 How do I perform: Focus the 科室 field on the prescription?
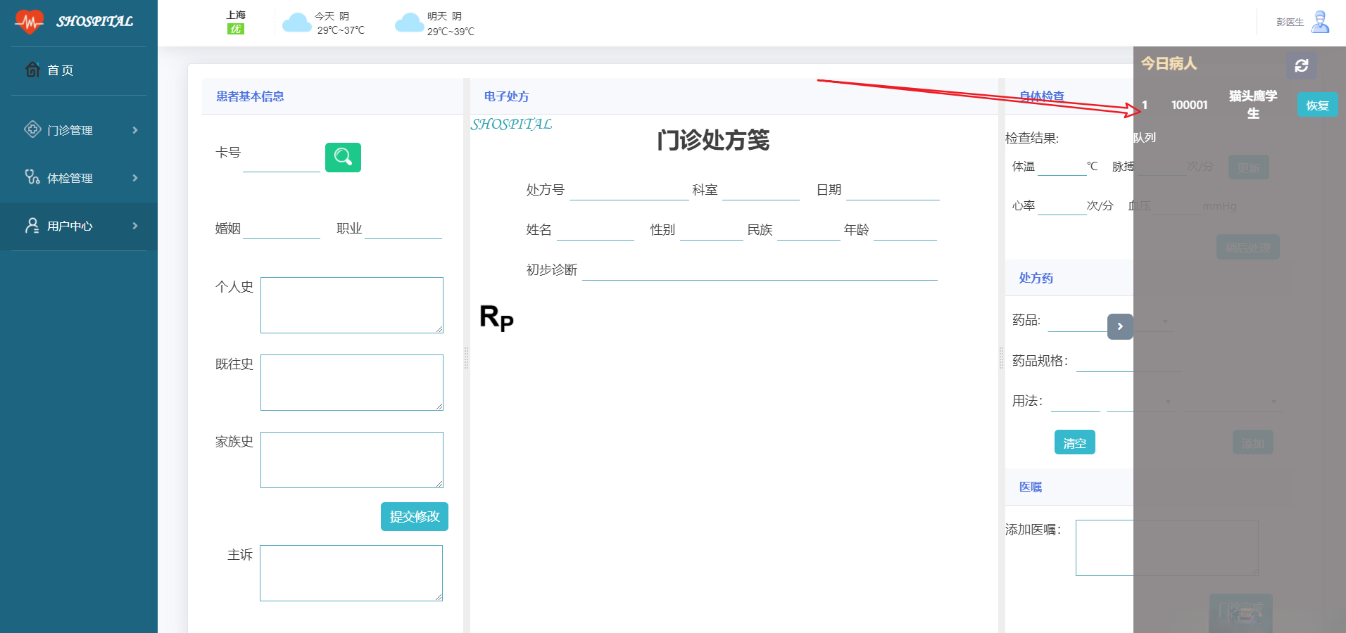point(761,190)
